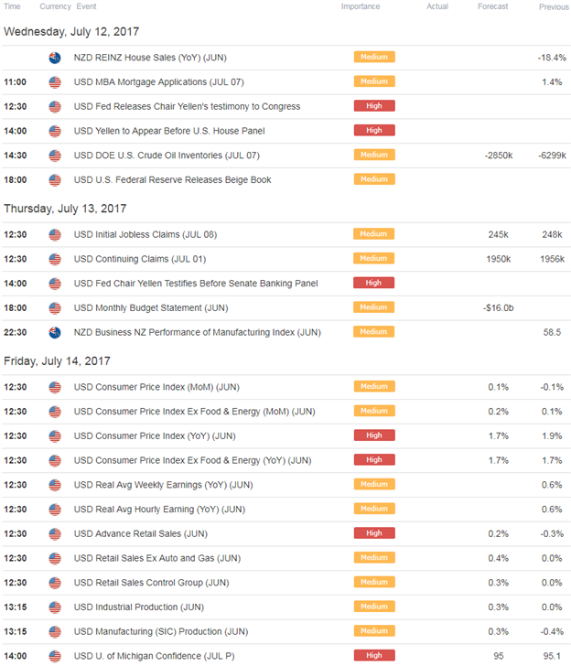Click the Currency column header
Image resolution: width=571 pixels, height=666 pixels.
point(55,6)
